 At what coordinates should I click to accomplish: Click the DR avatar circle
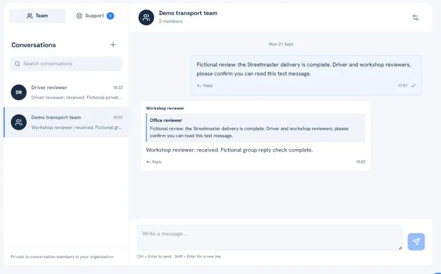click(x=19, y=92)
